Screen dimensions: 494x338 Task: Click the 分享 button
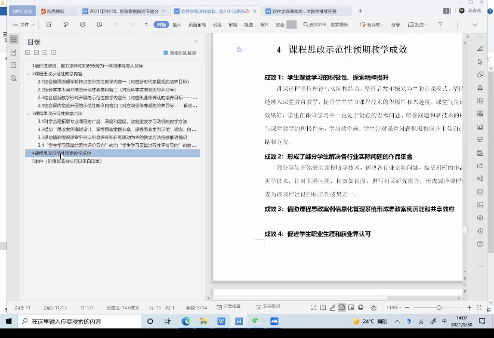coord(396,24)
